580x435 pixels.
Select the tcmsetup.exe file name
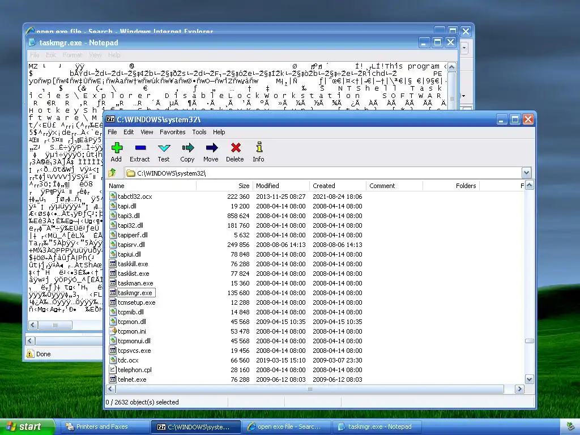pyautogui.click(x=137, y=302)
